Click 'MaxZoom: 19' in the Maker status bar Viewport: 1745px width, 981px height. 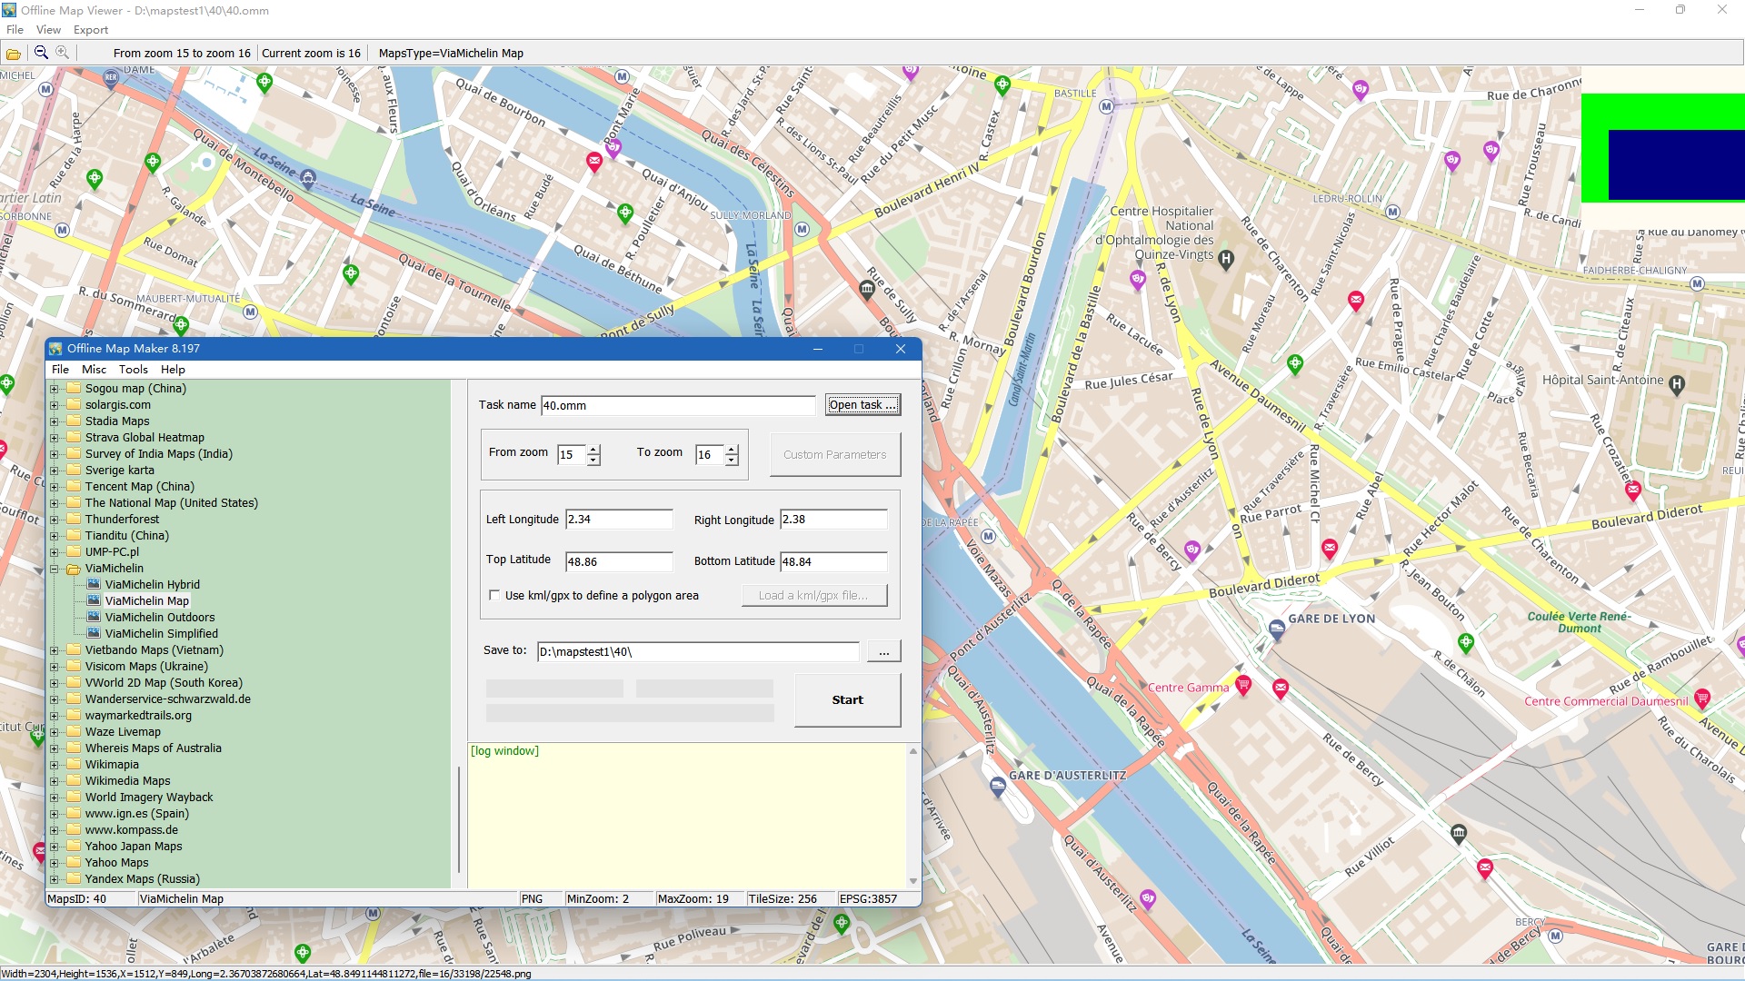pos(693,899)
